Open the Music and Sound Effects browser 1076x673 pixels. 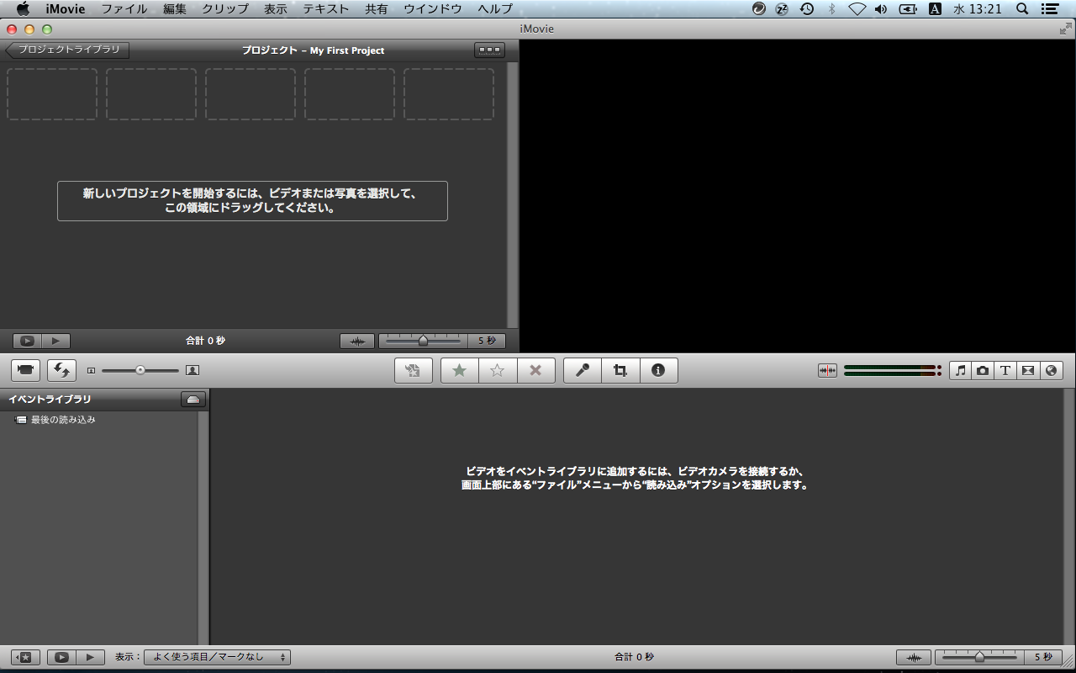pyautogui.click(x=961, y=370)
